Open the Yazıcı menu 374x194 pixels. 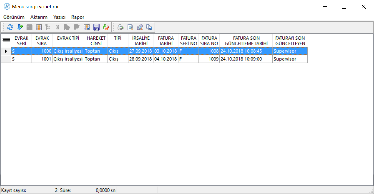coord(59,17)
